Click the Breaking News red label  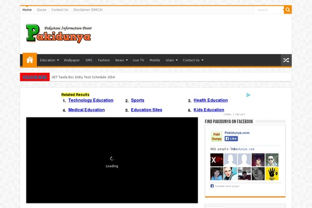pyautogui.click(x=35, y=77)
